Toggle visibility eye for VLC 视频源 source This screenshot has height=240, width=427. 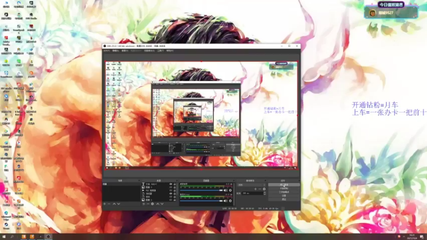pos(171,190)
